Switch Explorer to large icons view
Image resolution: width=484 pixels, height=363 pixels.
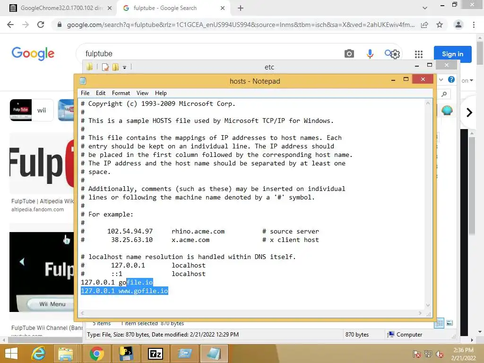[450, 323]
